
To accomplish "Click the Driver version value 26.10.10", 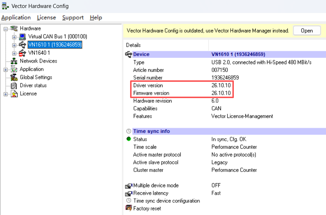I will coord(221,85).
